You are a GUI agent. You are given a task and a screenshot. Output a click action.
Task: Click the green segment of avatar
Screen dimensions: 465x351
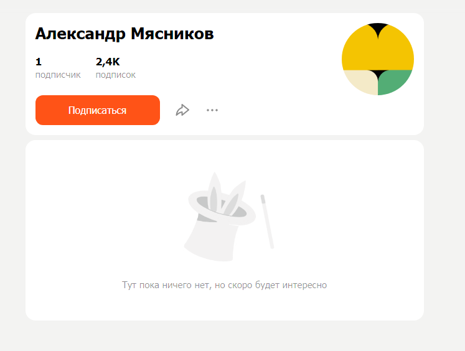pyautogui.click(x=393, y=82)
